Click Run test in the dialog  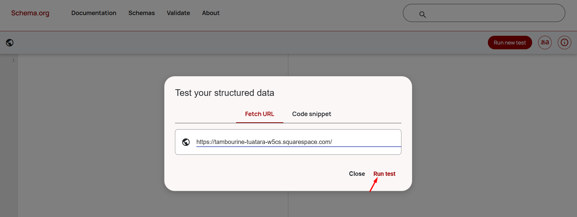[x=384, y=174]
